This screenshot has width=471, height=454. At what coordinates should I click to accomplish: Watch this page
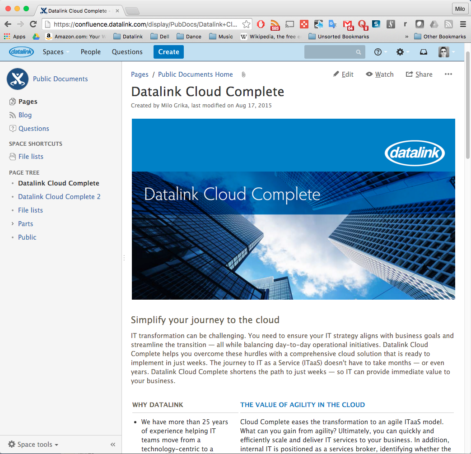pyautogui.click(x=380, y=74)
